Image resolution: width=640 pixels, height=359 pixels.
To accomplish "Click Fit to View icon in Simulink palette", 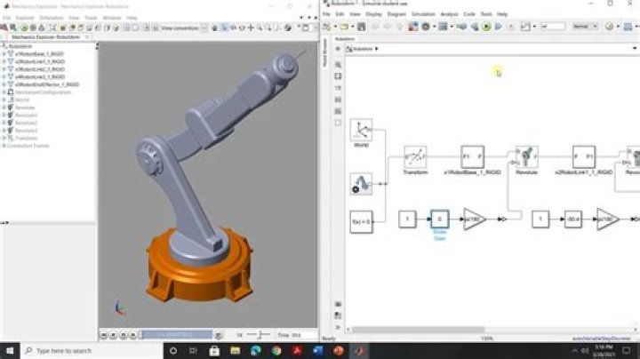I will point(338,76).
